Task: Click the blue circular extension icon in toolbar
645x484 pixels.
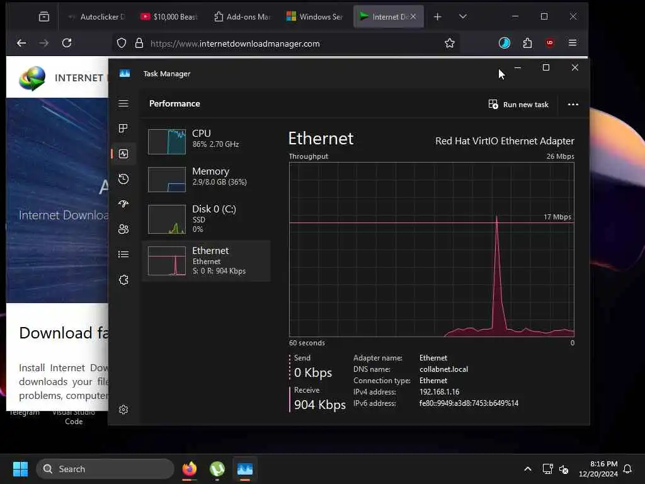Action: point(505,43)
